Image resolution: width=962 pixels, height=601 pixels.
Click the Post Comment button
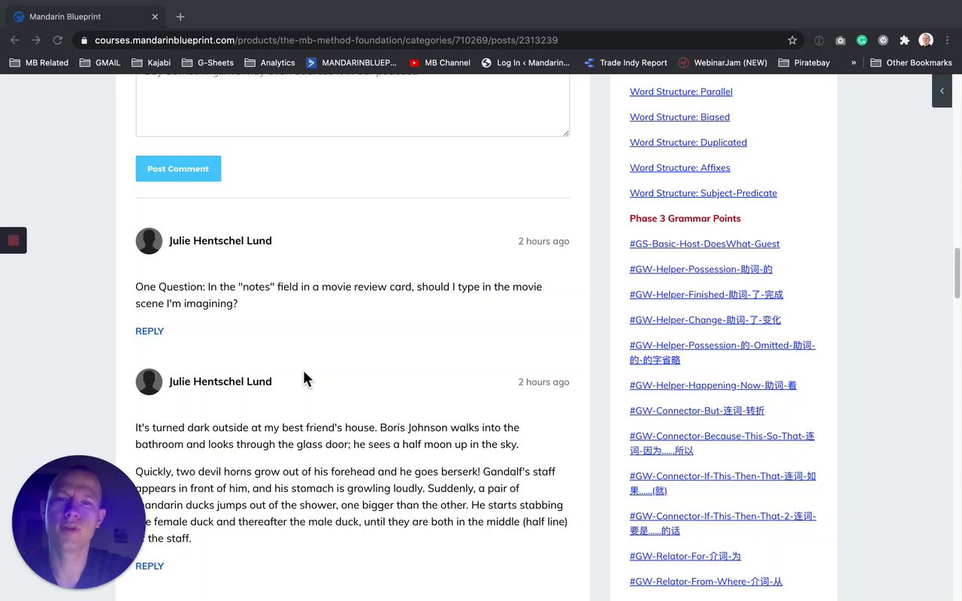click(178, 168)
